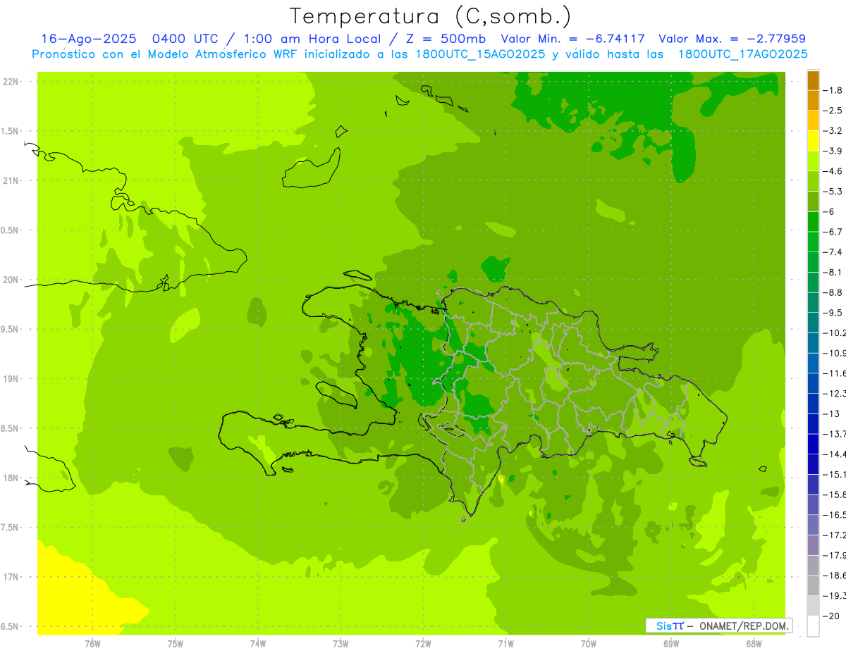Click the '72W' longitude axis label
Viewport: 846px width, 653px height.
coord(423,643)
